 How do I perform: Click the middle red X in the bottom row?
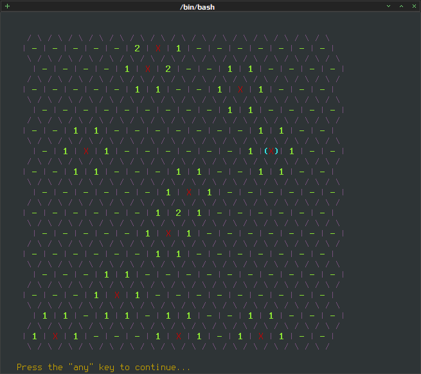tap(179, 336)
